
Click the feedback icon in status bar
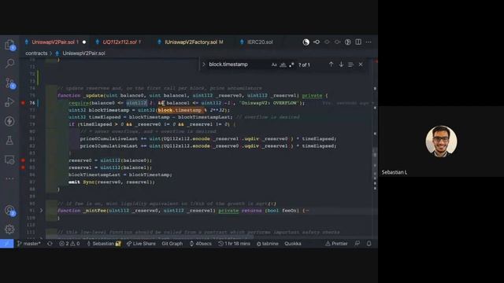point(358,244)
